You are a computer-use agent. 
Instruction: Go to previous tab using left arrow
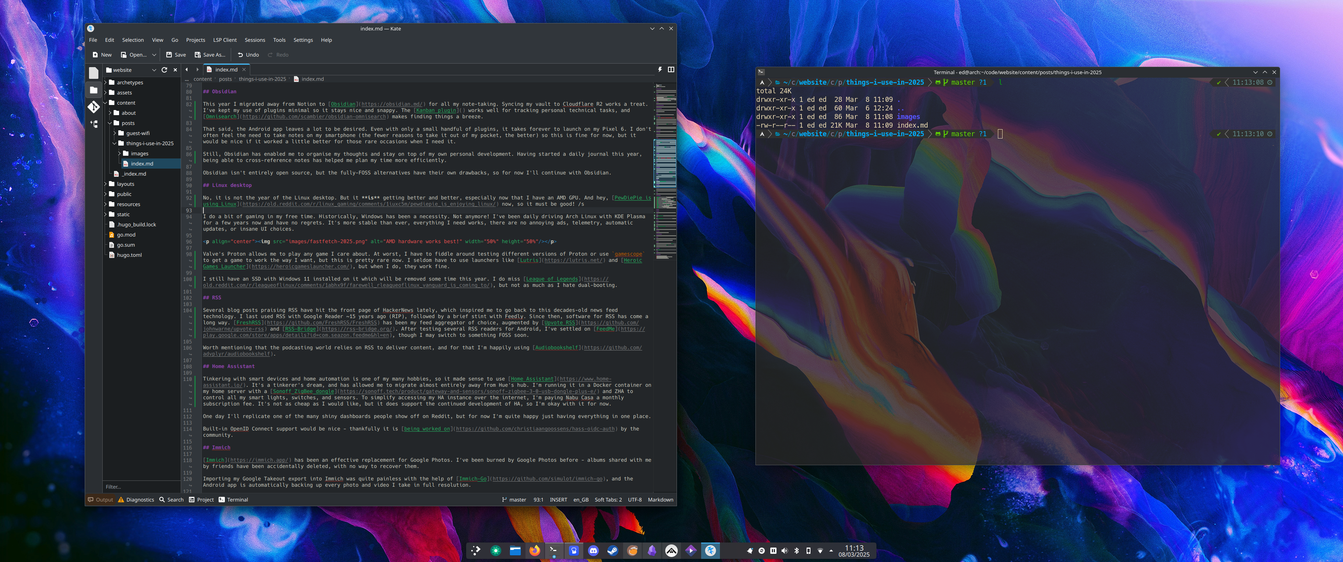(187, 69)
